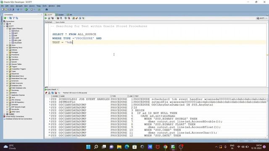Click the Undo icon in main toolbar

click(x=18, y=9)
